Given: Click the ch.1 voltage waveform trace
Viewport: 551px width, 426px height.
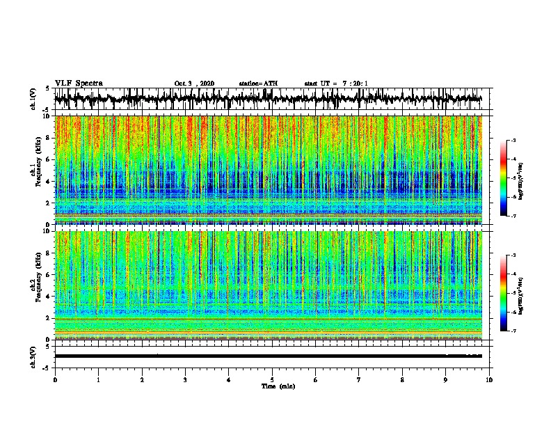Looking at the screenshot, I should tap(269, 99).
